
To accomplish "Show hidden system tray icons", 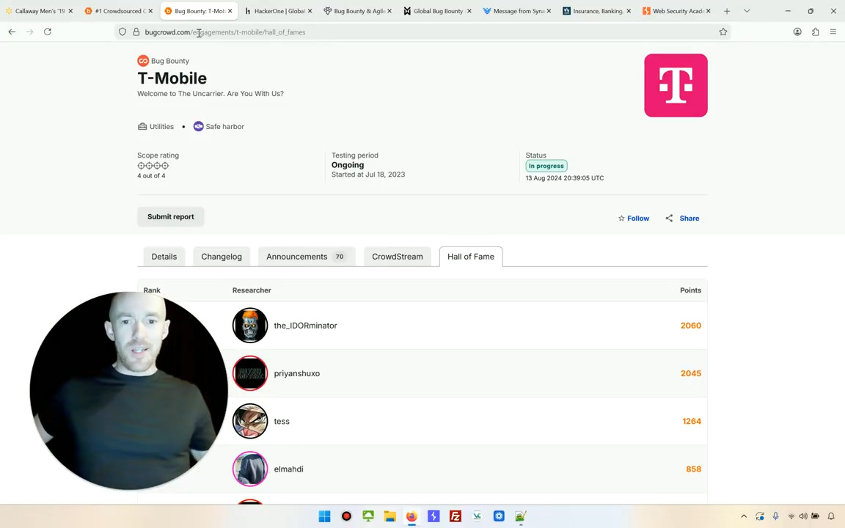I will [x=744, y=516].
